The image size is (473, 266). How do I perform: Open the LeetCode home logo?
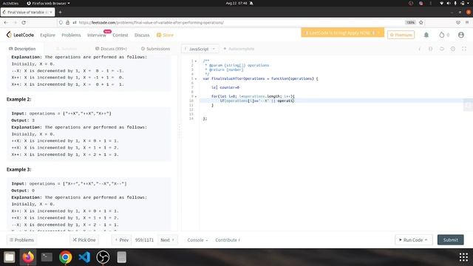tap(20, 35)
